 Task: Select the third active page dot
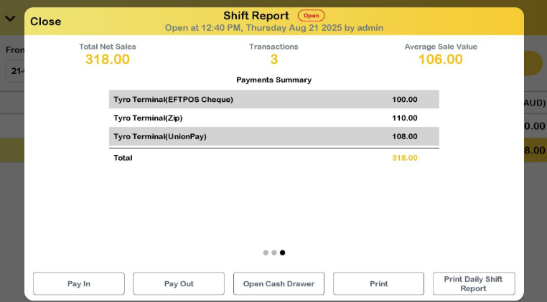(283, 253)
